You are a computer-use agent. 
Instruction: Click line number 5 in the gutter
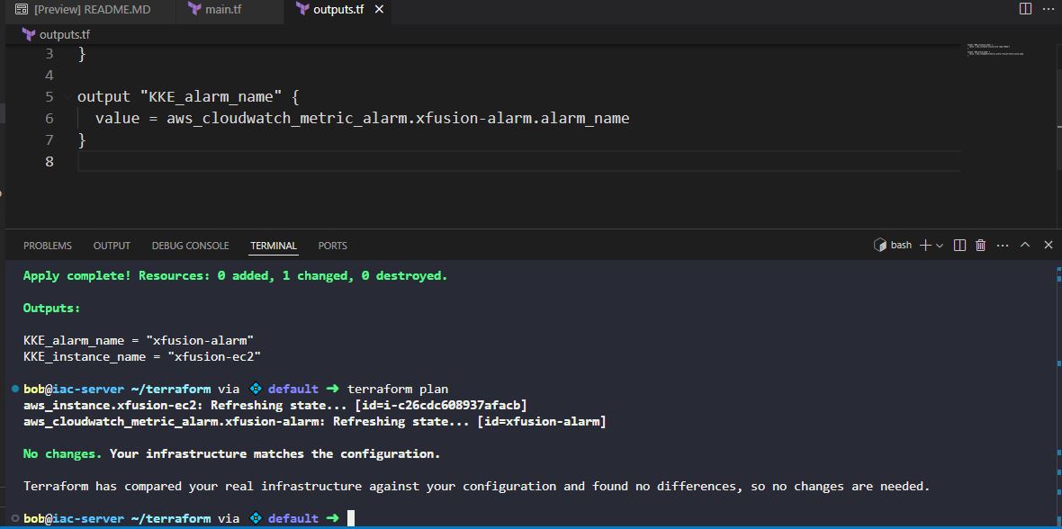click(49, 96)
